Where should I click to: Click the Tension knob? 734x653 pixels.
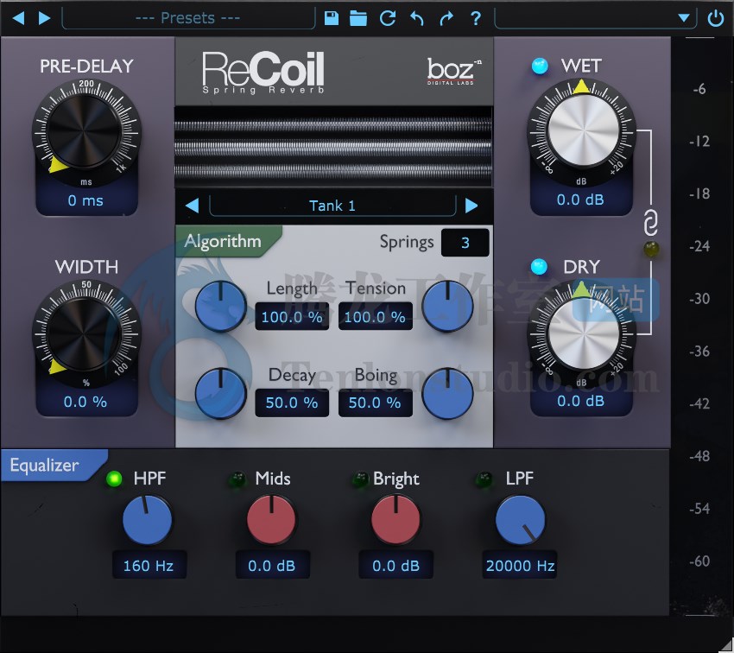(447, 306)
